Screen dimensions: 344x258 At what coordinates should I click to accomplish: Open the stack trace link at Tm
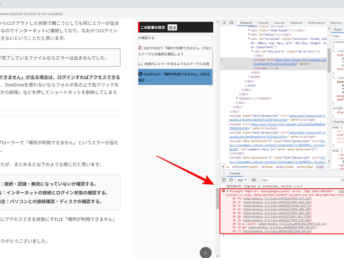click(x=277, y=198)
